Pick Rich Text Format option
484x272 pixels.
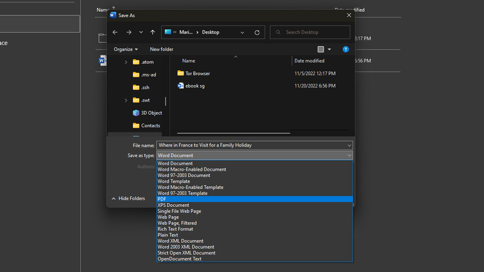coord(175,229)
